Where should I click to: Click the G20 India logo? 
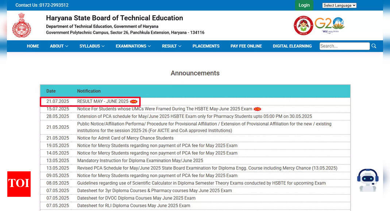point(329,25)
